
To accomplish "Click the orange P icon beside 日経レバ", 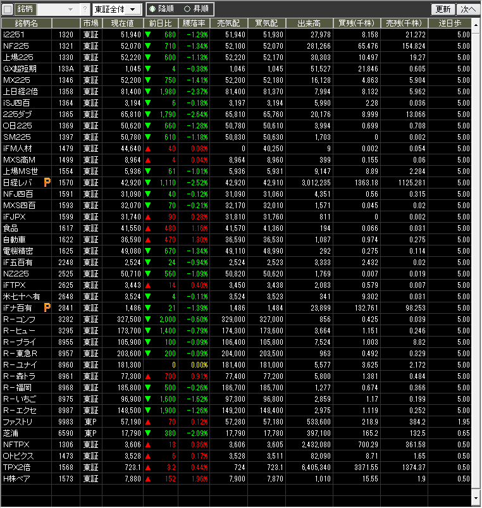I will 47,182.
